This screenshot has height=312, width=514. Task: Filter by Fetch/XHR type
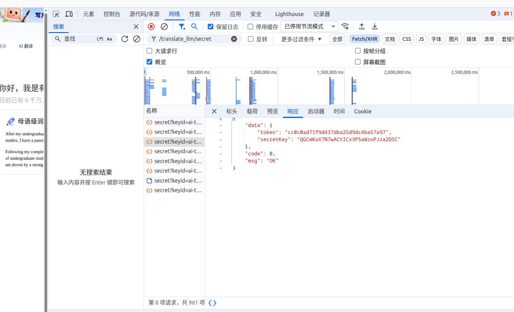pos(365,39)
